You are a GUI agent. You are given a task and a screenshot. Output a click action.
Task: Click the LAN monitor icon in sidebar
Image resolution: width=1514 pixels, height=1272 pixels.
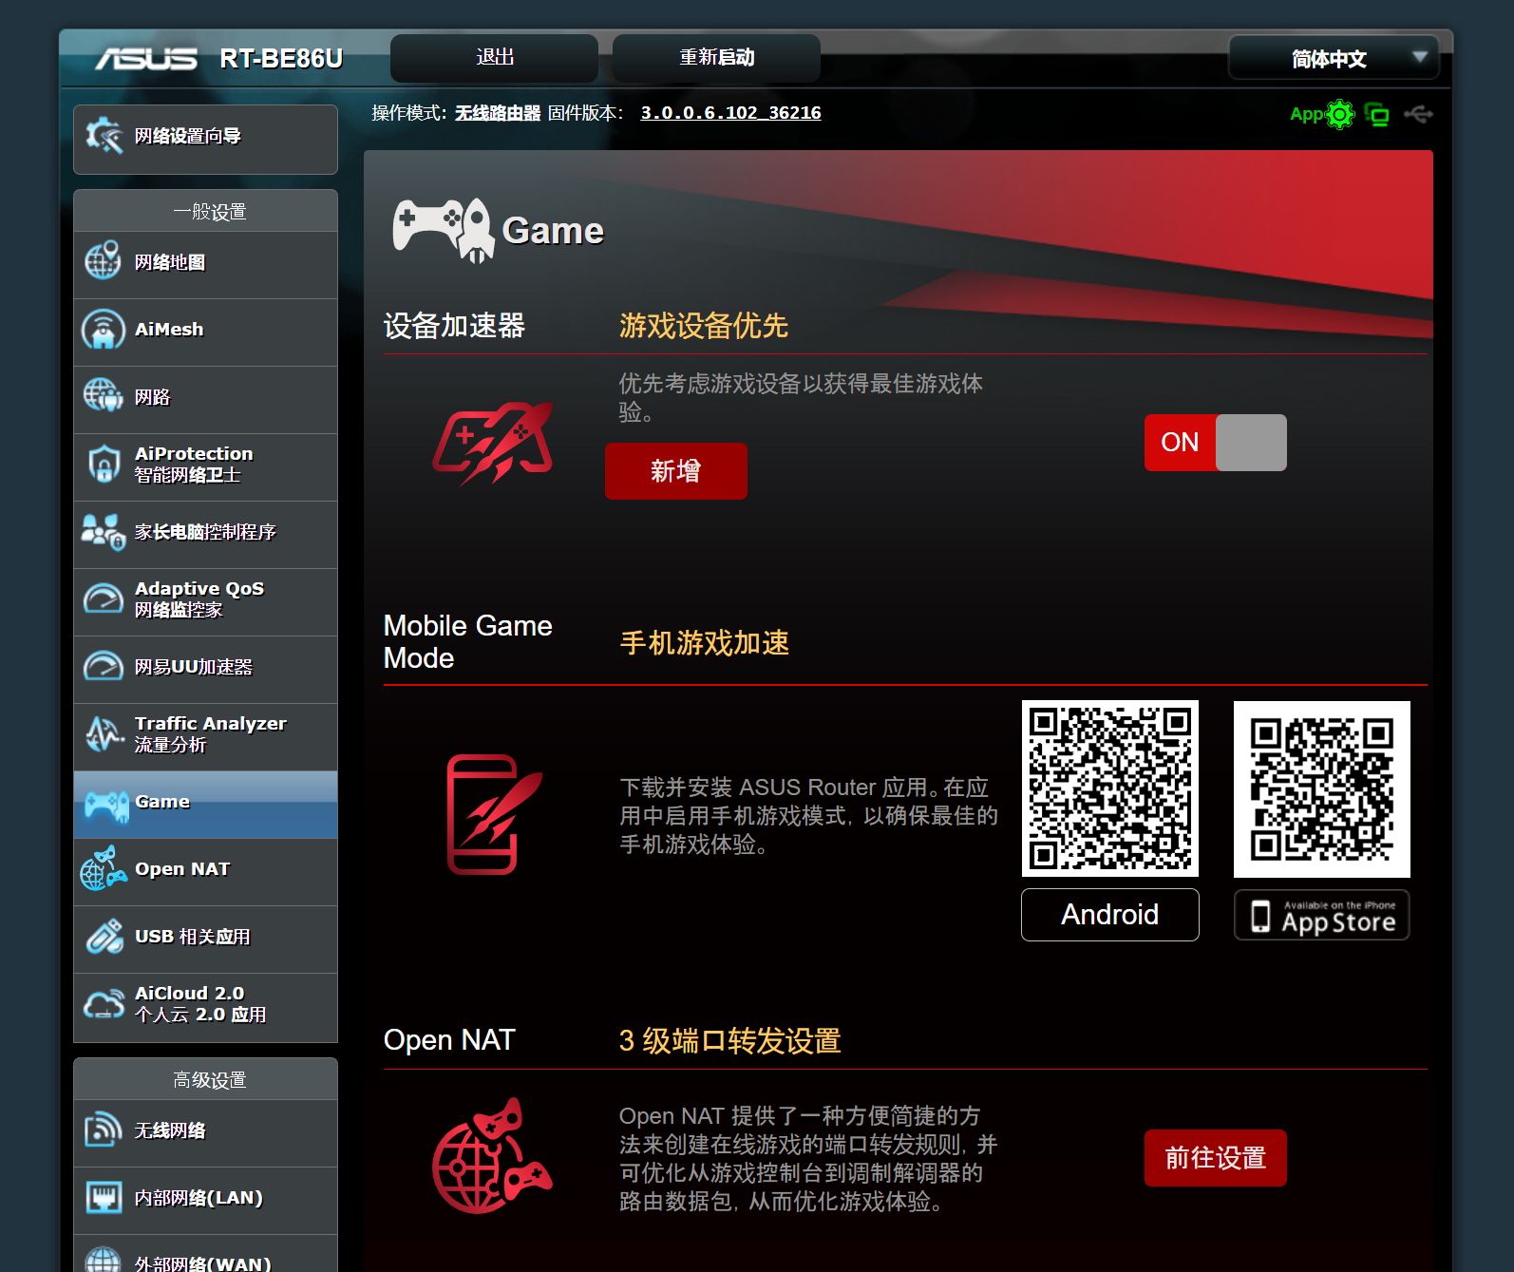103,1197
